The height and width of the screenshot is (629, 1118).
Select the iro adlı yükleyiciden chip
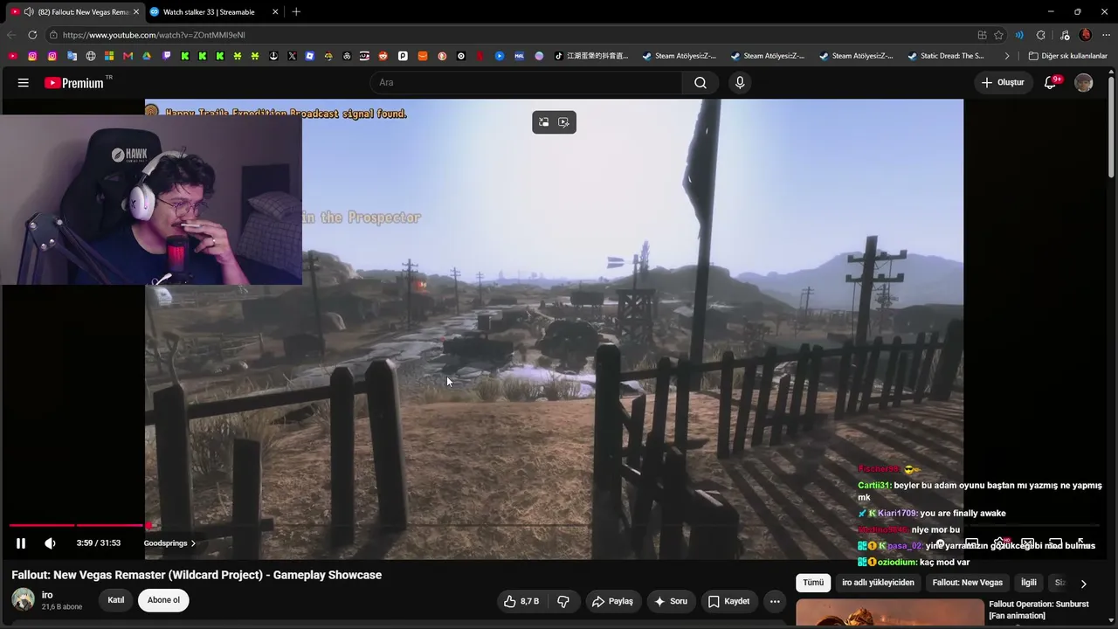[x=878, y=583]
